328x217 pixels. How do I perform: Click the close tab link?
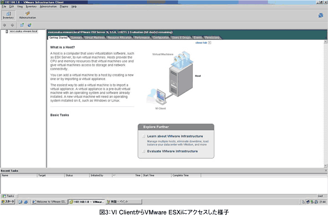tap(201, 43)
